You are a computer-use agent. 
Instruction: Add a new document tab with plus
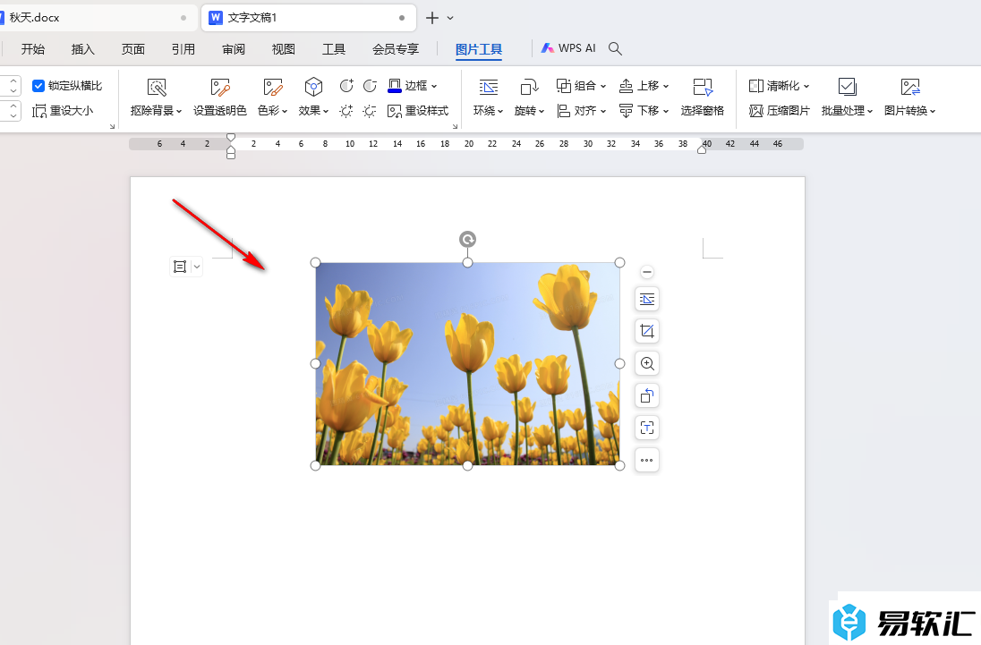click(x=431, y=18)
